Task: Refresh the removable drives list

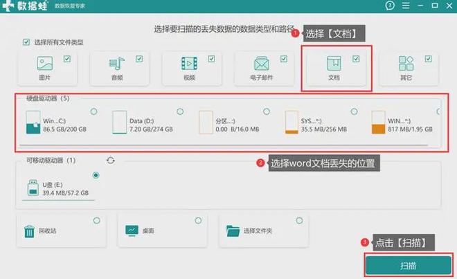Action: [x=111, y=161]
